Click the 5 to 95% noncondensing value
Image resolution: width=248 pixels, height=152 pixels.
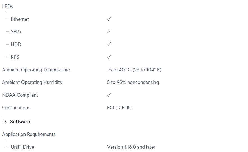[x=133, y=82]
